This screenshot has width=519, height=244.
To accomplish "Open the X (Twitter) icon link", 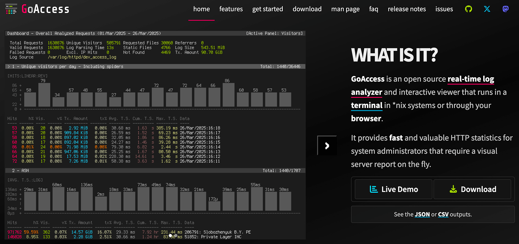I will pyautogui.click(x=487, y=9).
